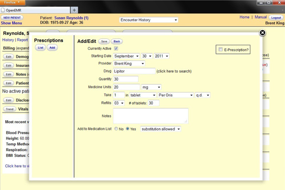Enable the E-Prescription checkbox
The width and height of the screenshot is (285, 190).
point(220,49)
